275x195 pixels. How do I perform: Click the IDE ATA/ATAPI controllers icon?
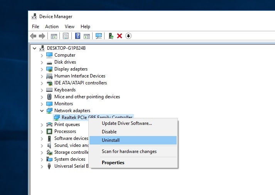tap(49, 83)
